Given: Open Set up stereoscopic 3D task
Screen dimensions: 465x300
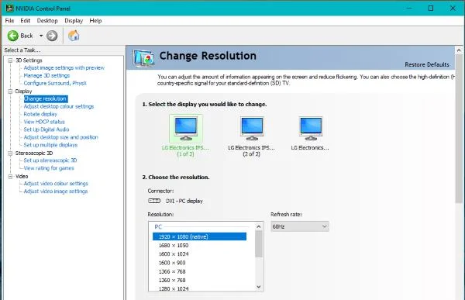Looking at the screenshot, I should [50, 160].
